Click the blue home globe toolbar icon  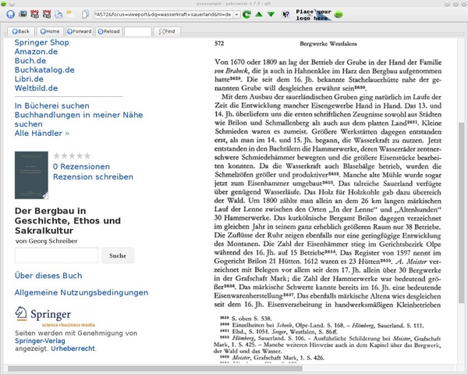11,14
